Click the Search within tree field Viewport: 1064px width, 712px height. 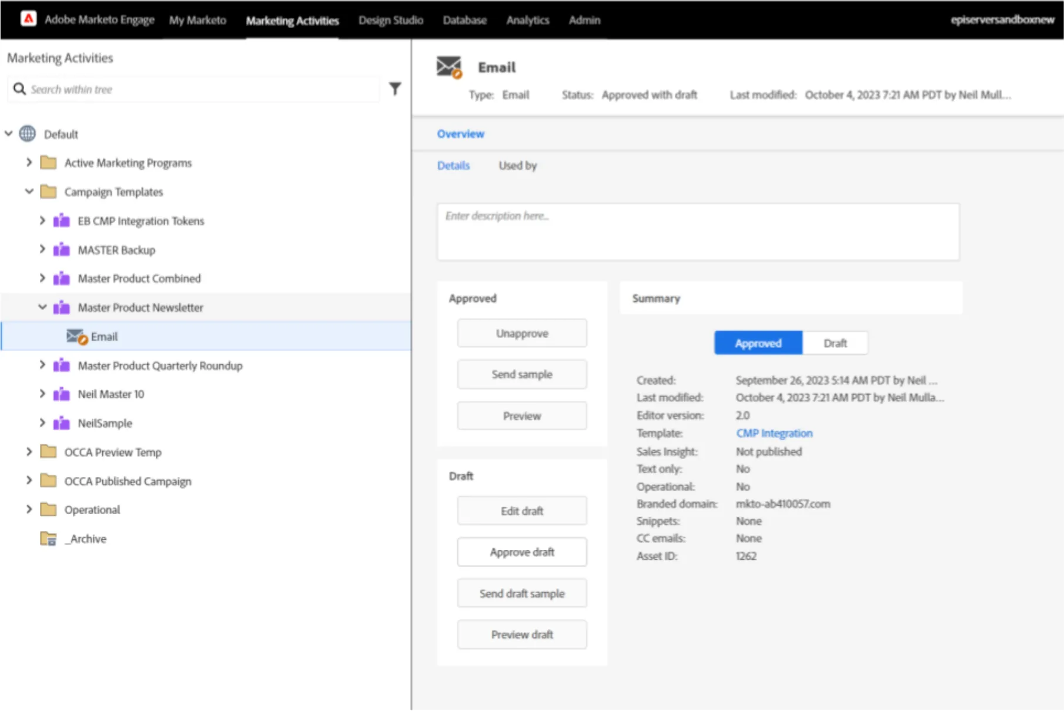[193, 89]
